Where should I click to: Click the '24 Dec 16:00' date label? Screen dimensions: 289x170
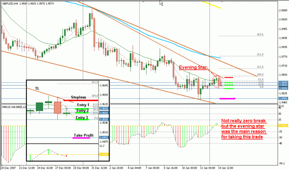coord(45,168)
